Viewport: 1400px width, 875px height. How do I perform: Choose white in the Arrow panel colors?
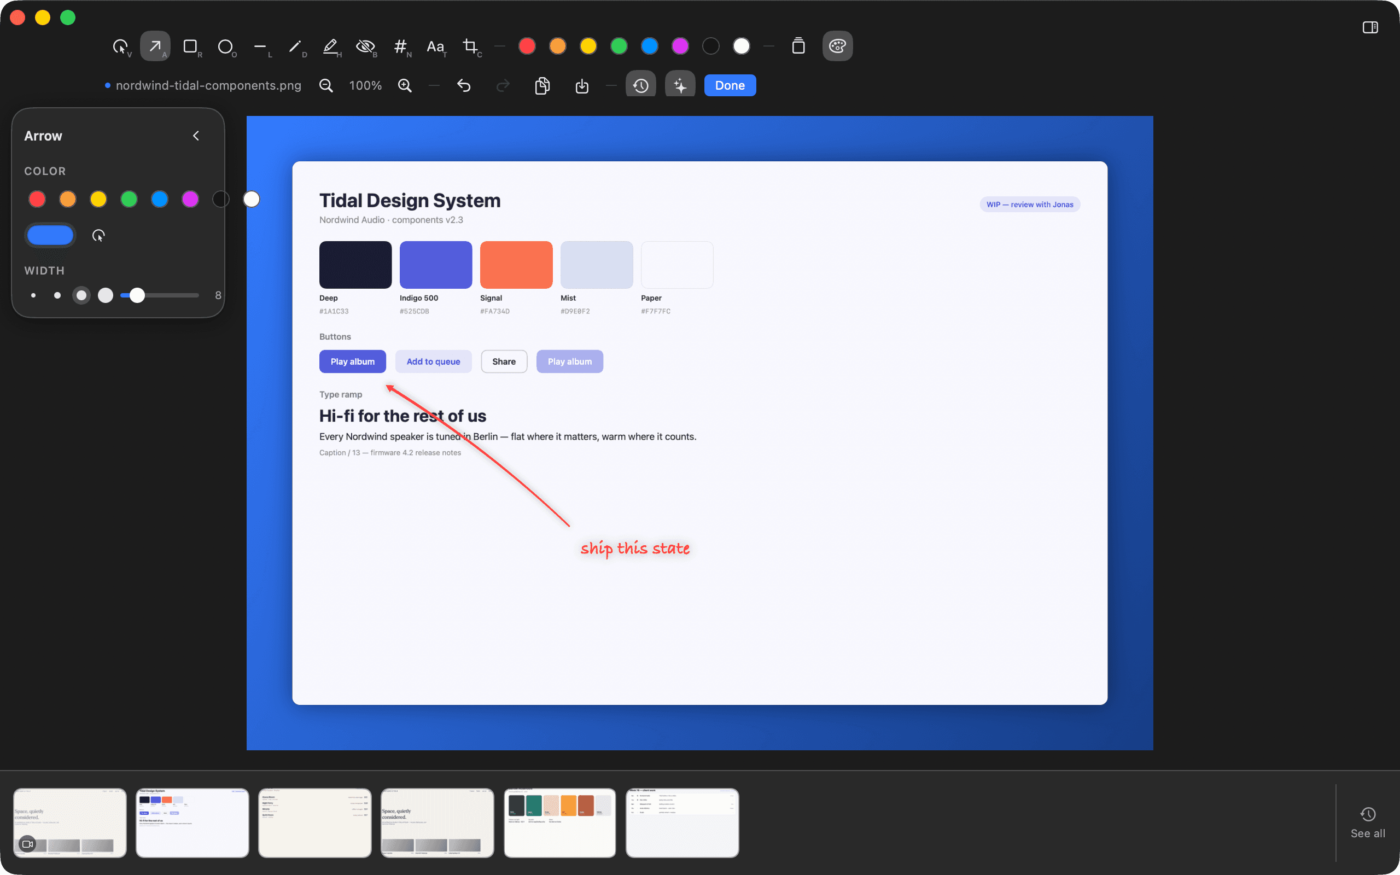[x=252, y=199]
